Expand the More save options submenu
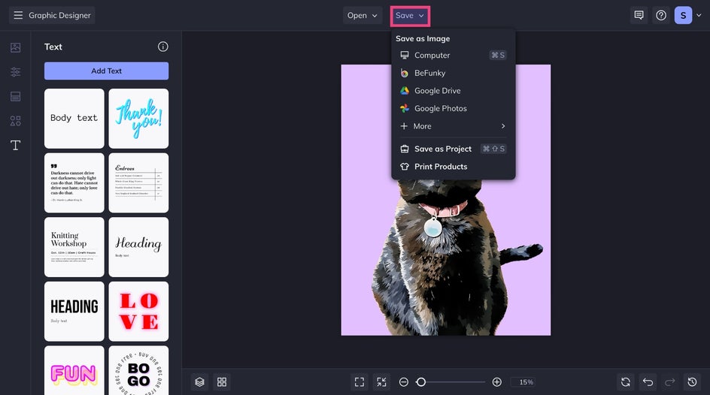The width and height of the screenshot is (710, 395). [x=453, y=126]
